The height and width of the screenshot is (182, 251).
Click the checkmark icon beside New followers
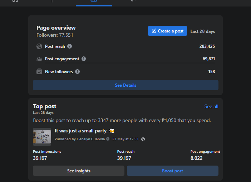coord(39,71)
